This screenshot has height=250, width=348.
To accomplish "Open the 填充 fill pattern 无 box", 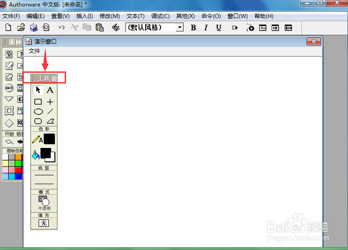I will [x=44, y=223].
